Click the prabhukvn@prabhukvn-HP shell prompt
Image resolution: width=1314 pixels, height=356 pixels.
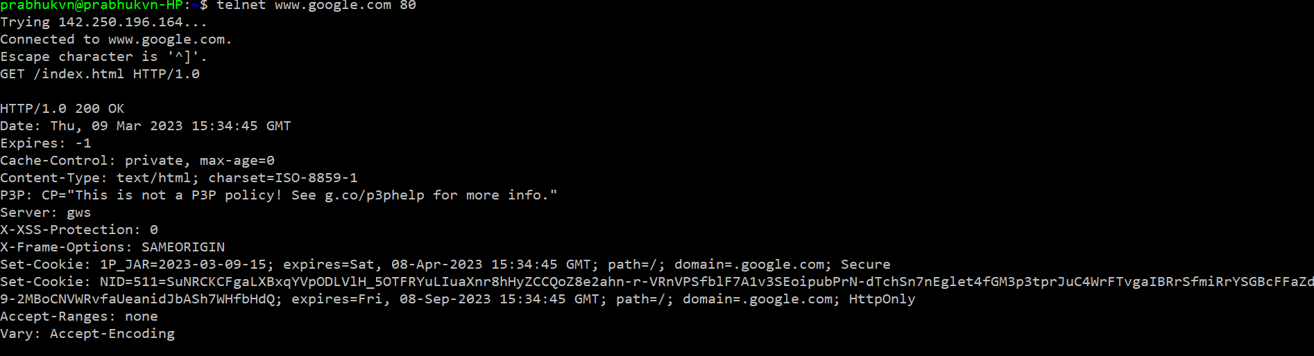pos(94,6)
